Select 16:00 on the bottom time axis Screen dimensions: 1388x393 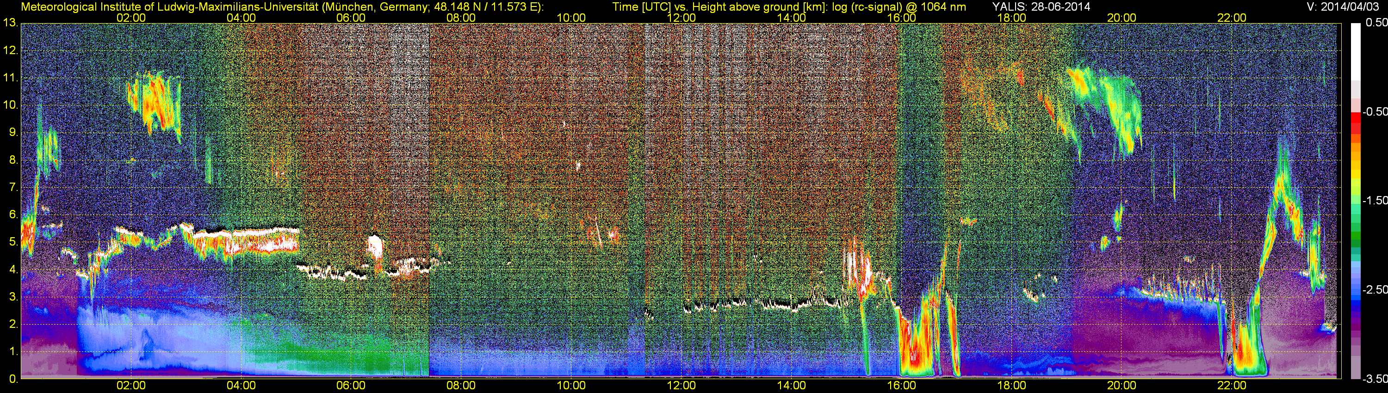tap(901, 386)
